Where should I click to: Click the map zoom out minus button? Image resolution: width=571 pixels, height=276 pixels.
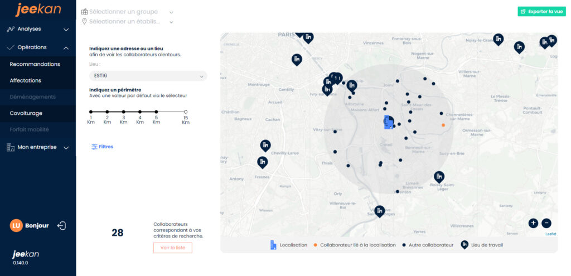(x=546, y=223)
